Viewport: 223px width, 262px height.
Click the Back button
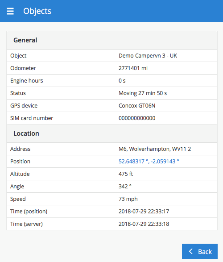[x=200, y=251]
